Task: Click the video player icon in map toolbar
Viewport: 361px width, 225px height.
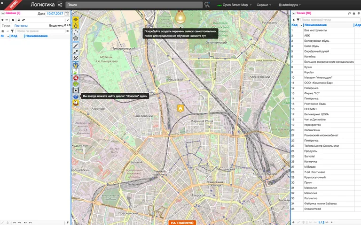Action: [76, 90]
